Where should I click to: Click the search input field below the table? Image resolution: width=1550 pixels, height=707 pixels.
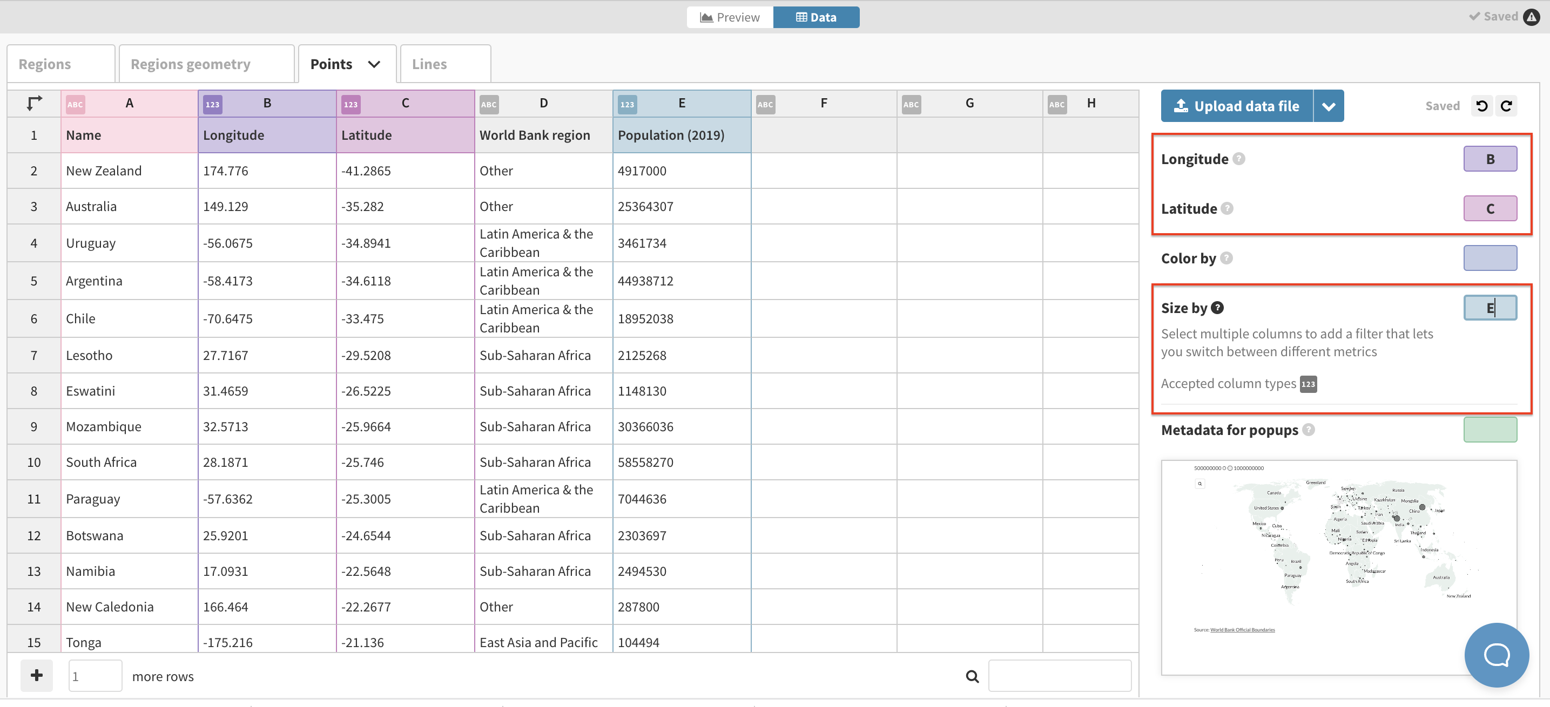pos(1060,675)
